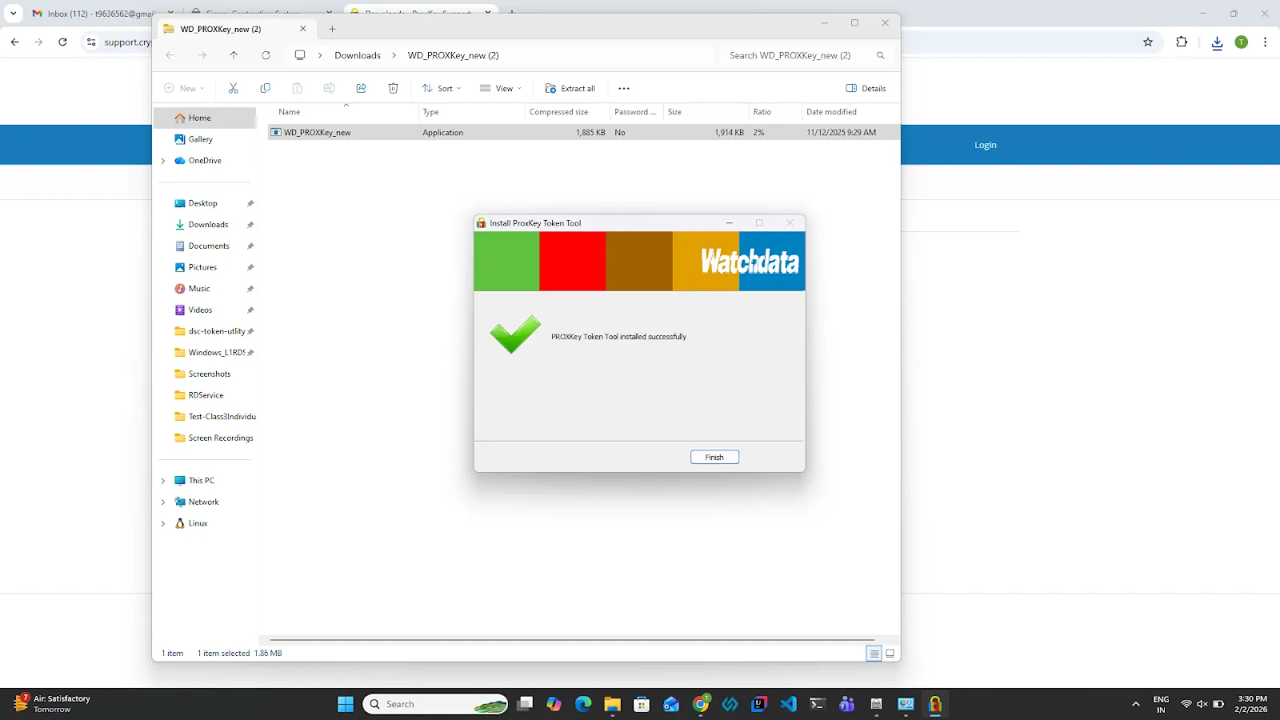Open Microsoft Edge from taskbar
Screen dimensions: 1280x720
(583, 704)
